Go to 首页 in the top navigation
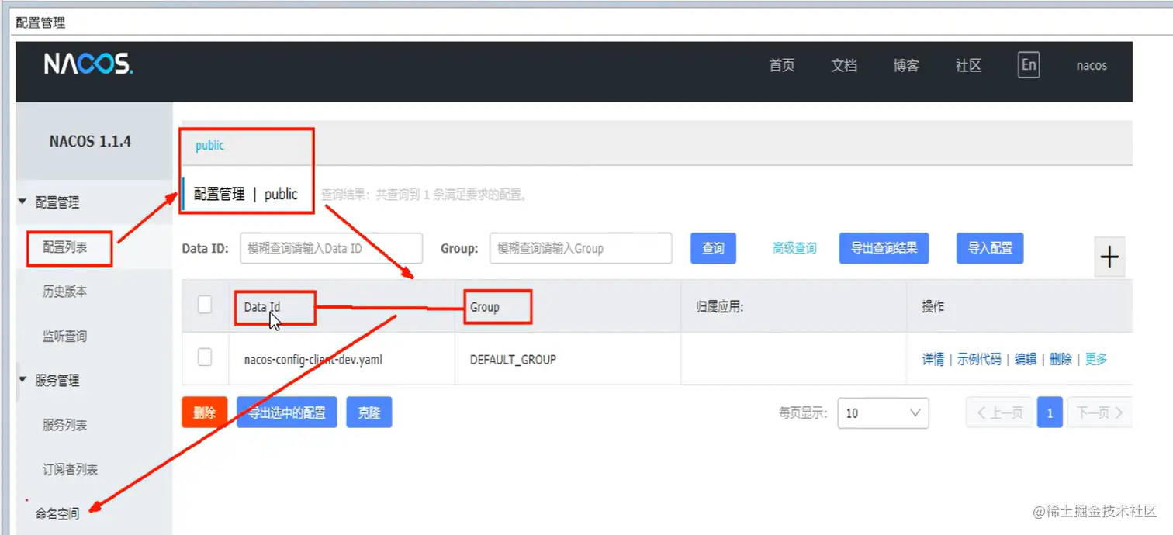This screenshot has width=1173, height=535. click(x=782, y=65)
